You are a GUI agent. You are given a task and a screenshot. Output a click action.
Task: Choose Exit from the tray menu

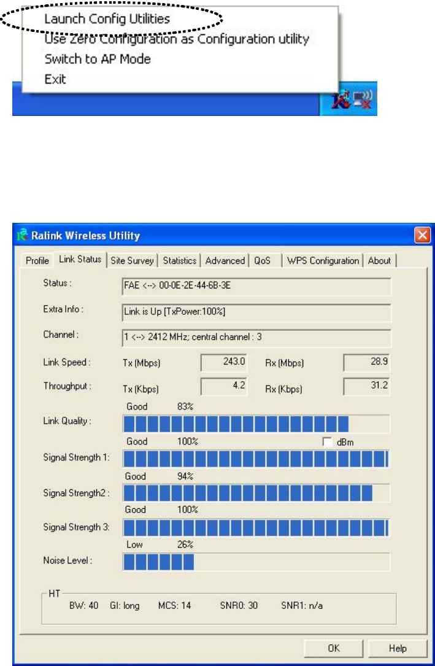pos(55,79)
